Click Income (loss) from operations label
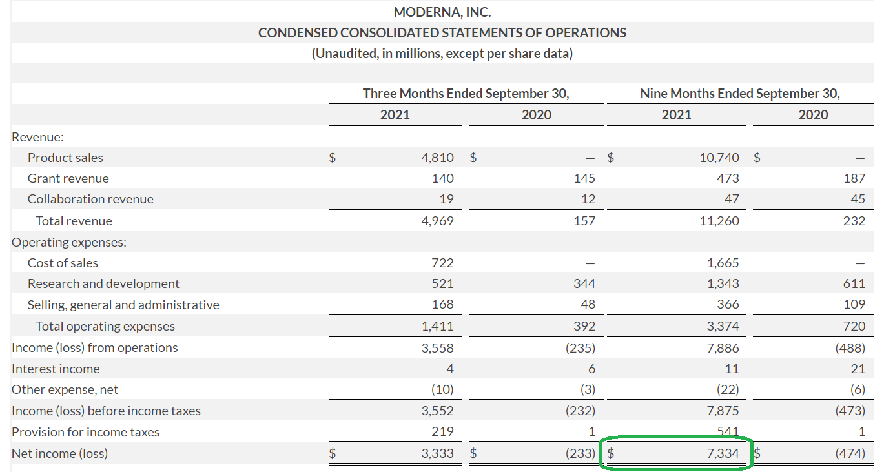The height and width of the screenshot is (472, 884). tap(94, 347)
